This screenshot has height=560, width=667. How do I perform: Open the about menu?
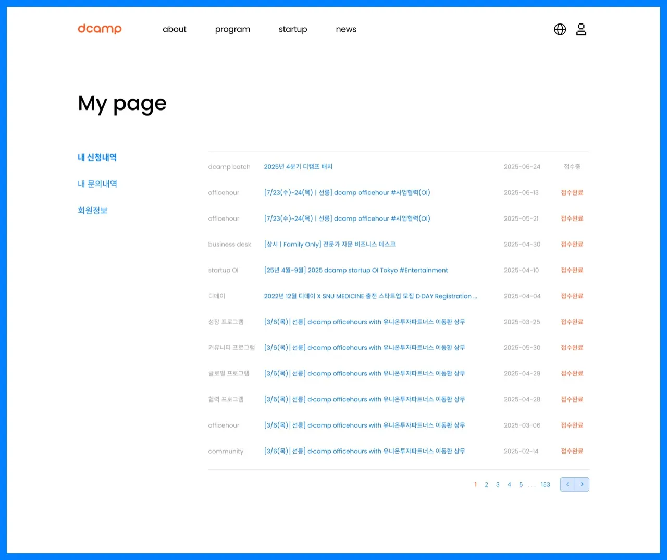tap(174, 29)
